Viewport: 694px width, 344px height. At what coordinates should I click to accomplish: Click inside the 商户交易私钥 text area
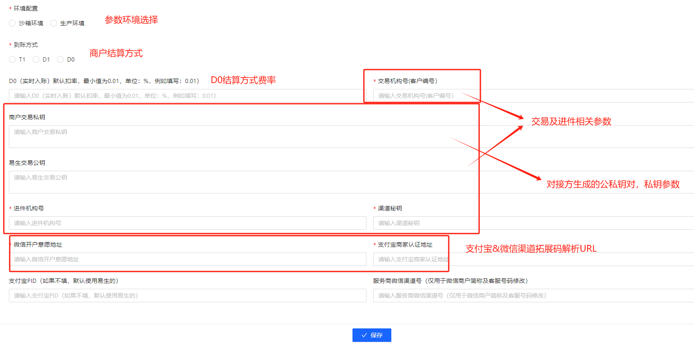click(x=241, y=137)
